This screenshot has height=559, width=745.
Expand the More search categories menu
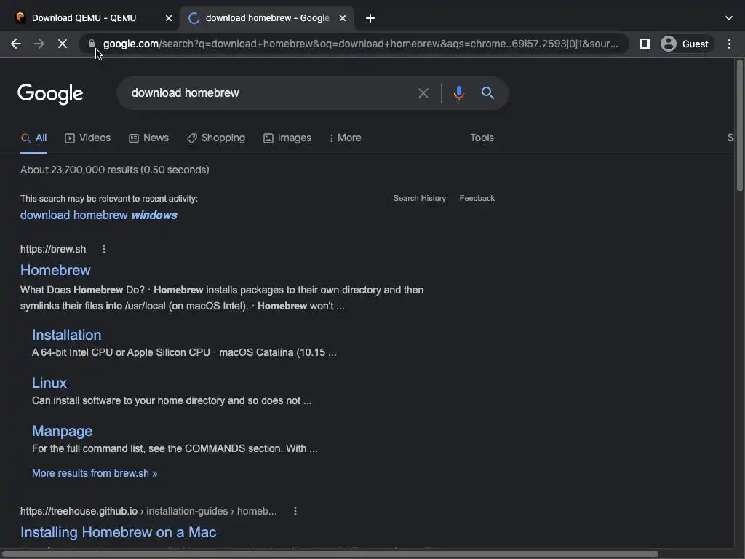(345, 138)
